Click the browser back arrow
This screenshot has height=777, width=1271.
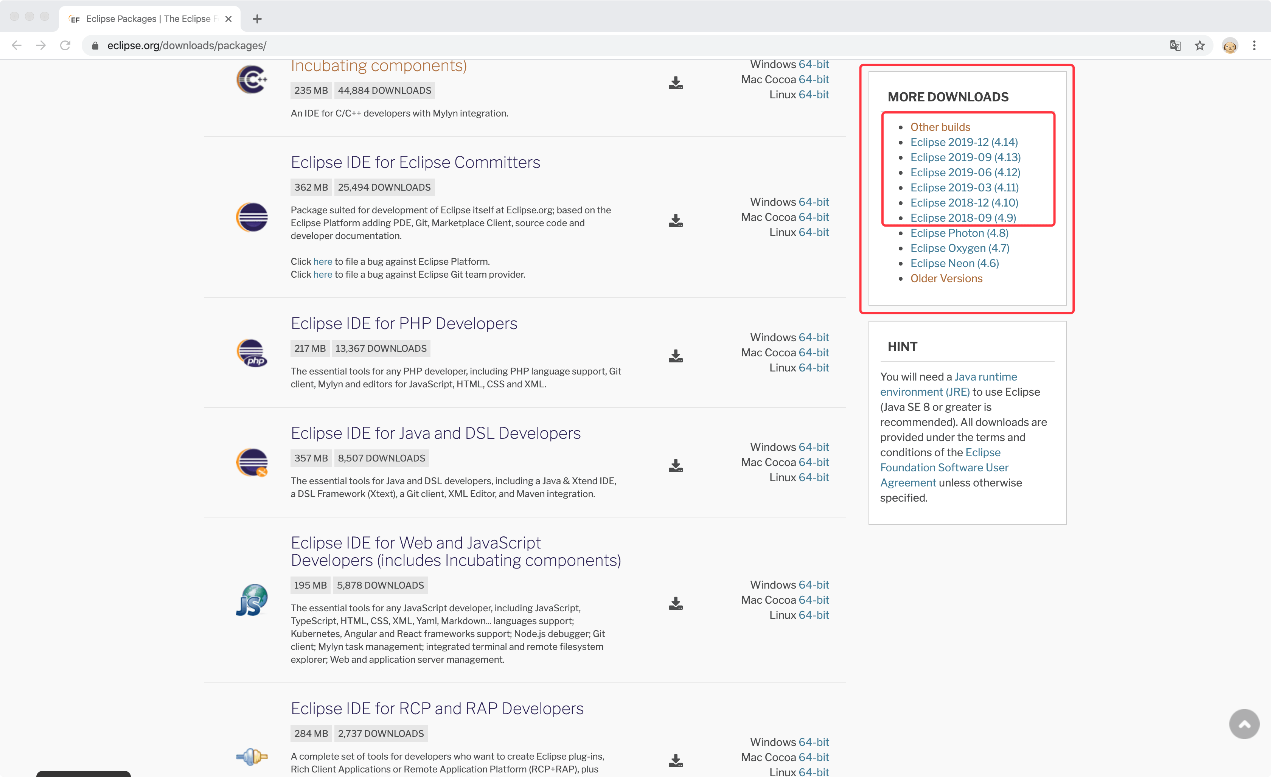pos(17,45)
